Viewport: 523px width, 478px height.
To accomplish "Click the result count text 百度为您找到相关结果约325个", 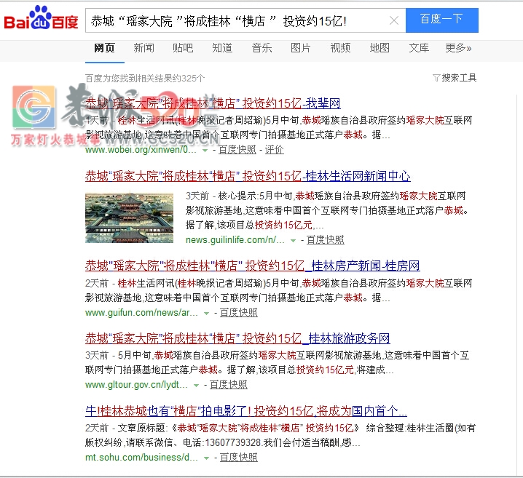I will (x=145, y=79).
